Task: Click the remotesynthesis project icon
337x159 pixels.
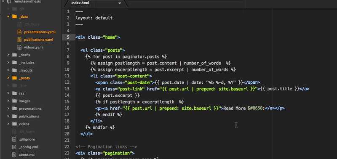Action: click(9, 2)
